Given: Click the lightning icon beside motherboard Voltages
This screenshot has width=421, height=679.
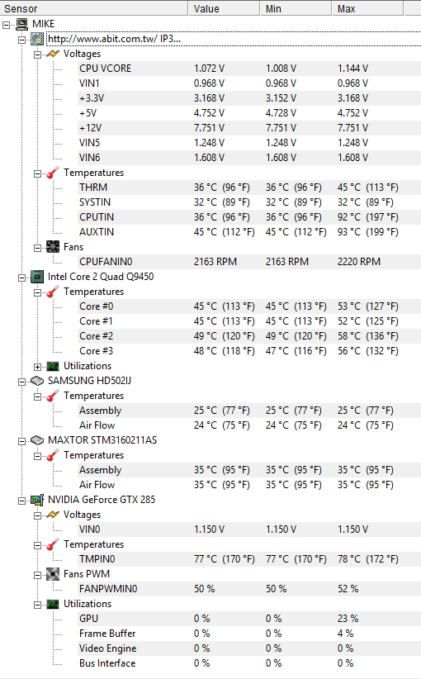Looking at the screenshot, I should coord(53,54).
